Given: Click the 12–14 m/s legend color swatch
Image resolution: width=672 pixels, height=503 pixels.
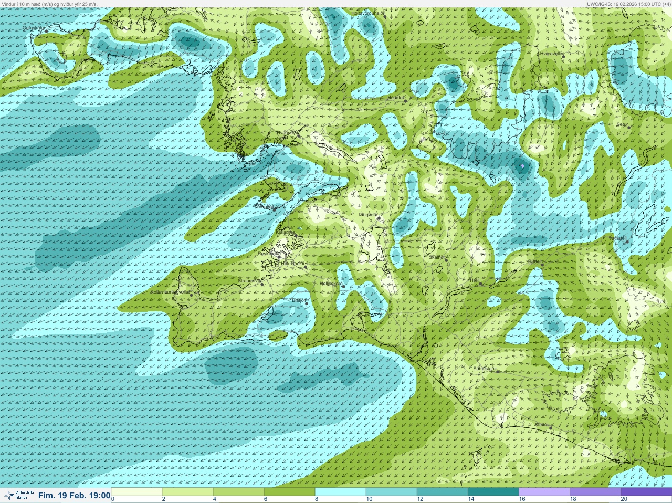Looking at the screenshot, I should pyautogui.click(x=442, y=492).
